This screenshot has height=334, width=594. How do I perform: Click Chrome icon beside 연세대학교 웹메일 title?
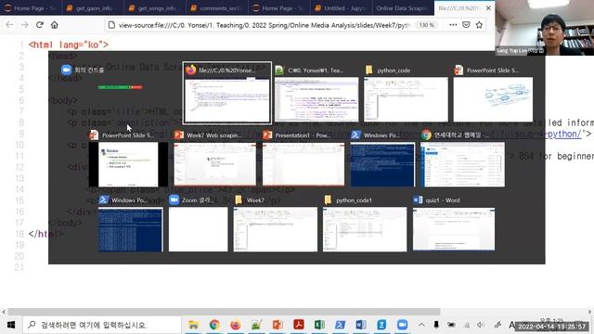(x=426, y=135)
